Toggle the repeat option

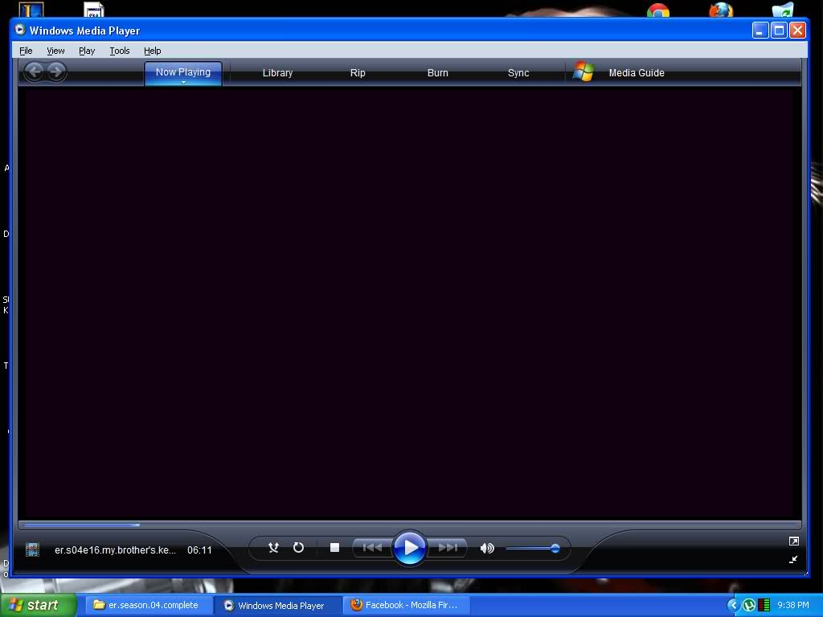[298, 548]
